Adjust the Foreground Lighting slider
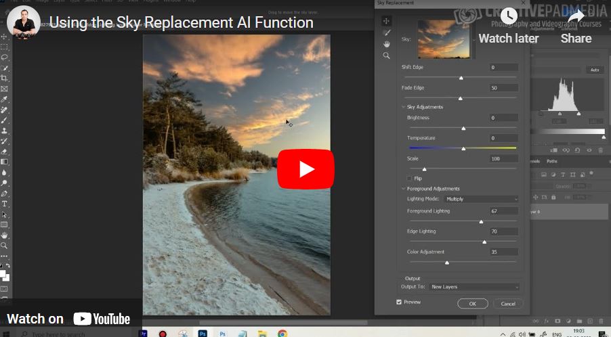The height and width of the screenshot is (337, 611). pos(481,221)
